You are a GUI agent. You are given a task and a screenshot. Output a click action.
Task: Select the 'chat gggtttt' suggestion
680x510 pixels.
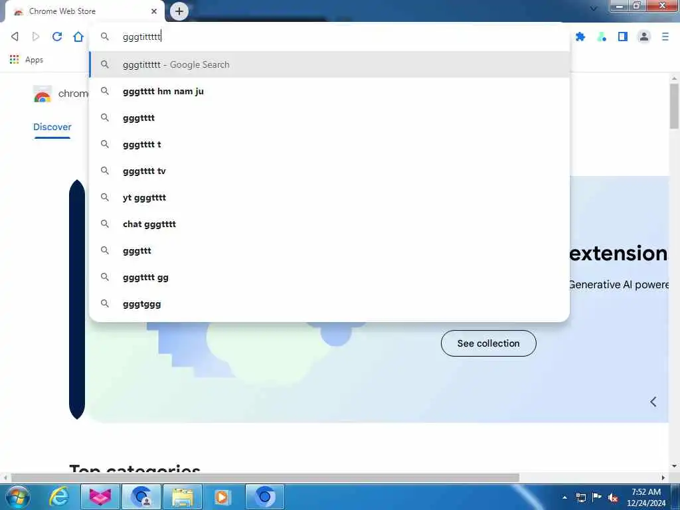pos(329,224)
